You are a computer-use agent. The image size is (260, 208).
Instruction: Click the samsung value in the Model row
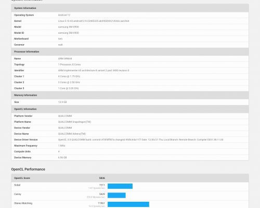pos(69,27)
